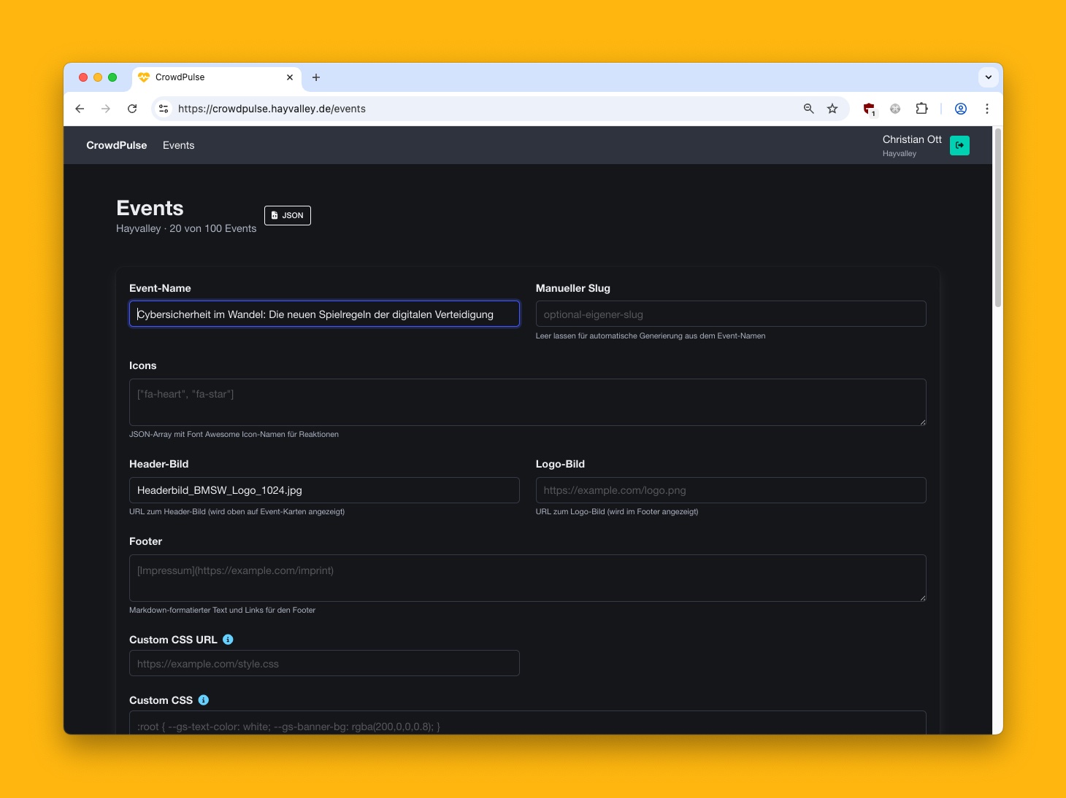This screenshot has width=1066, height=798.
Task: Click the page's vertical scrollbar thumb
Action: pos(997,219)
